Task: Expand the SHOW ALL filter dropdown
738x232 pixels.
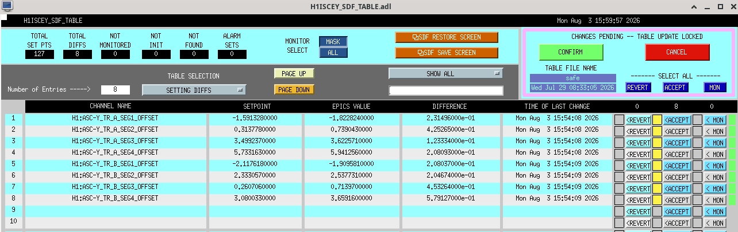Action: coord(445,73)
